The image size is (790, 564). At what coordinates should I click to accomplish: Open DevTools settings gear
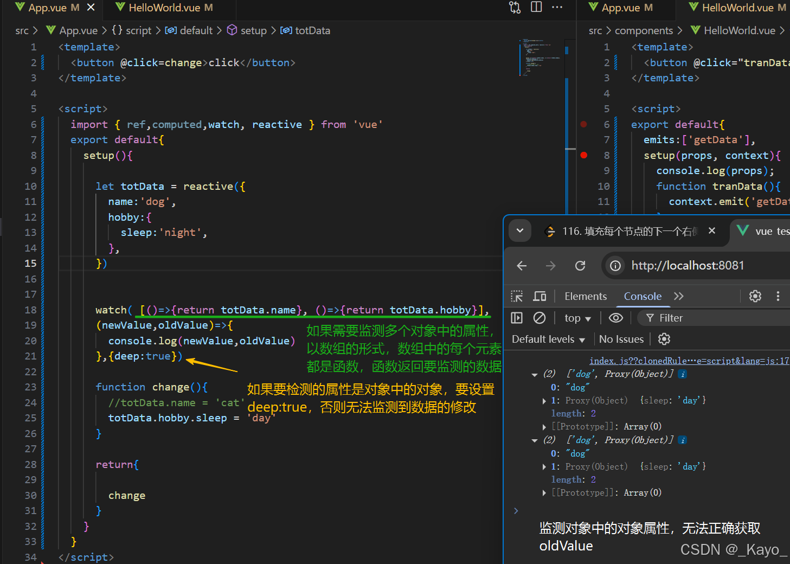tap(755, 296)
